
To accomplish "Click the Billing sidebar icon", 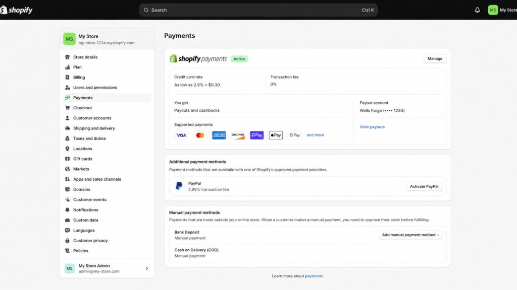I will [67, 77].
